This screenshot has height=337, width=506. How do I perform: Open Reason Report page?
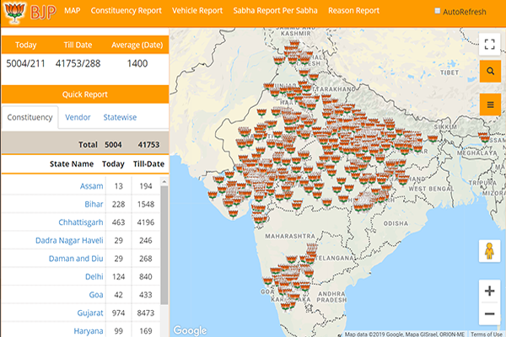tap(353, 11)
